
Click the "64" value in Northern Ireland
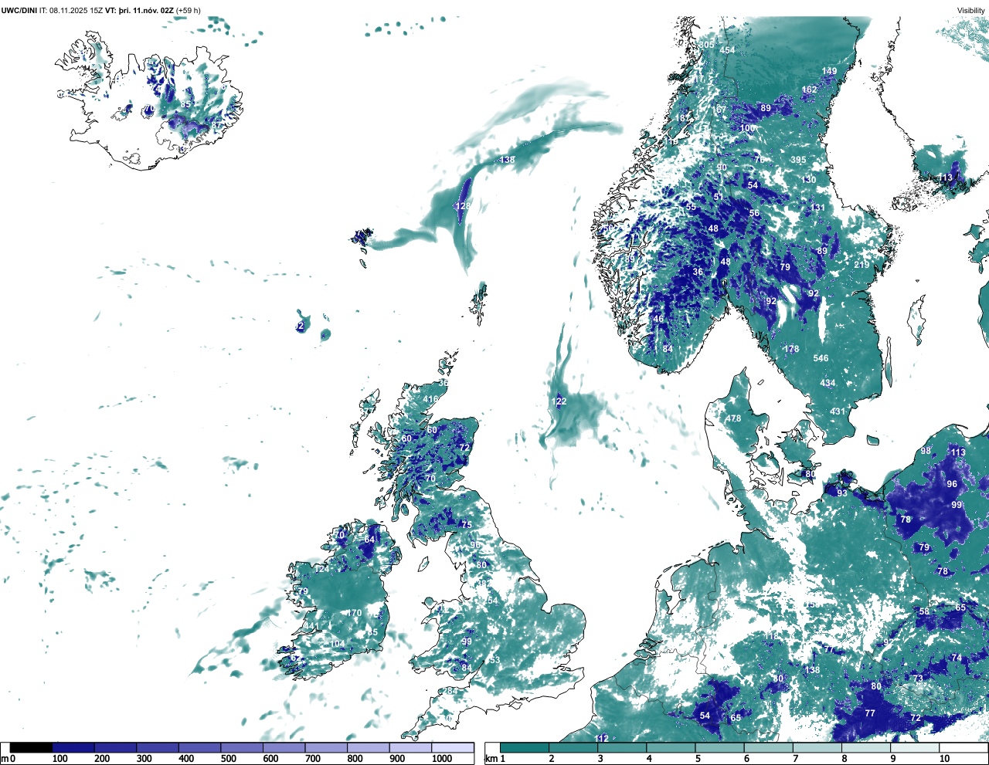pos(370,540)
